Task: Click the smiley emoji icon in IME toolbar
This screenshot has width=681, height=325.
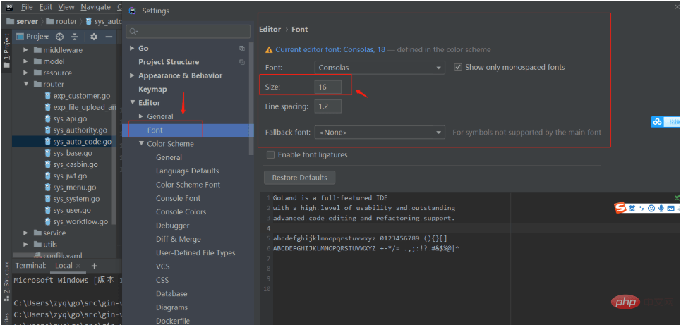Action: coord(651,208)
